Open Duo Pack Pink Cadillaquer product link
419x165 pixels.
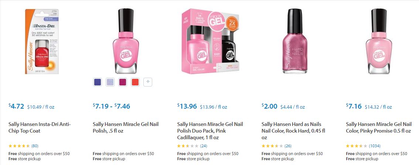[210, 131]
